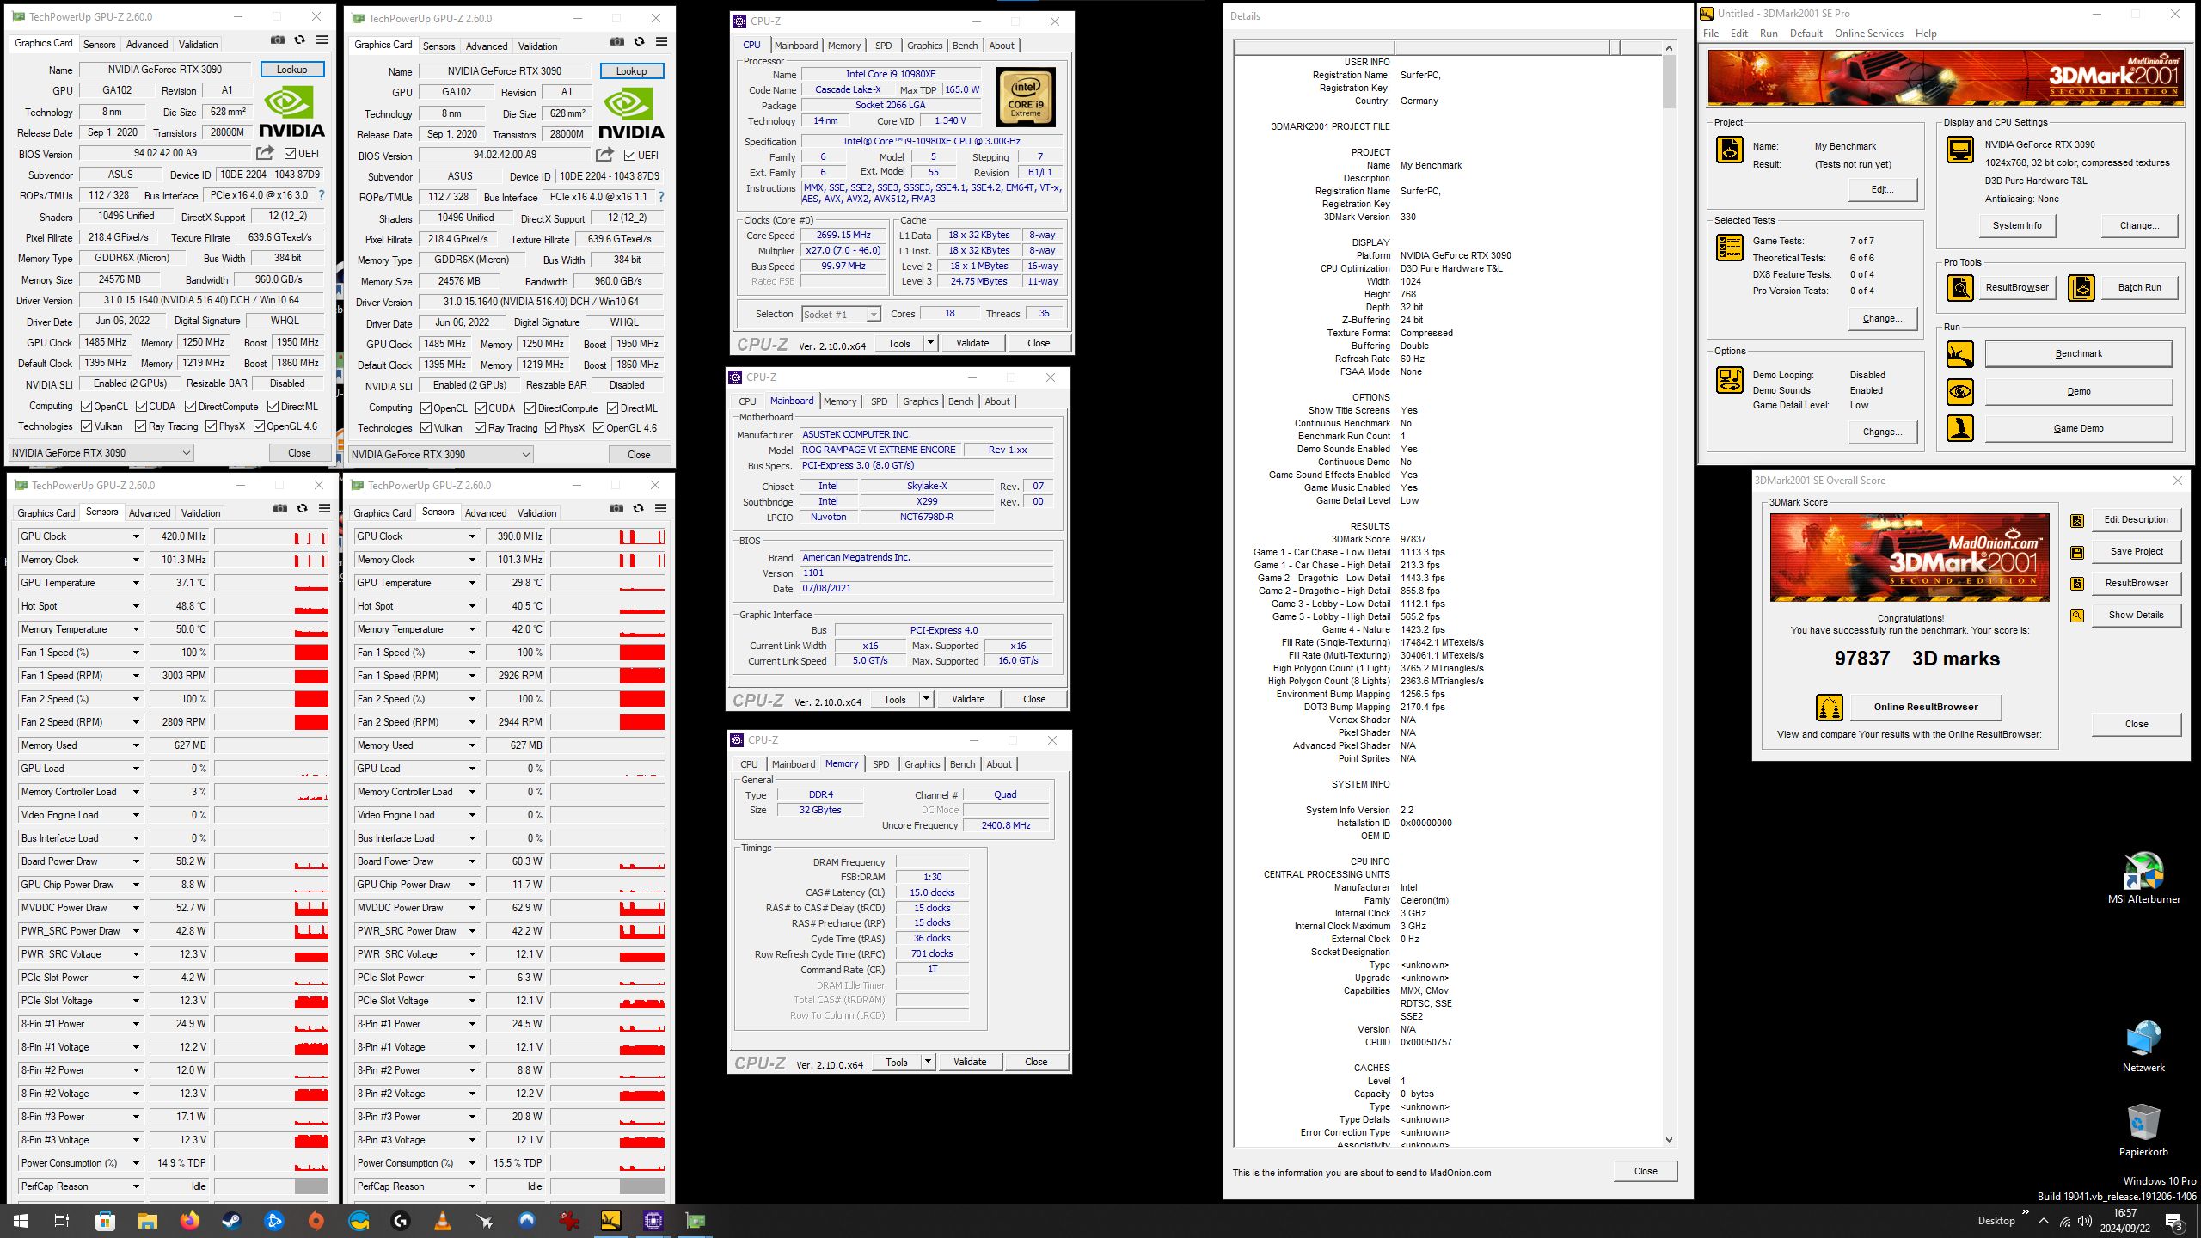
Task: Click the icon next to Edit Description
Action: 2077,520
